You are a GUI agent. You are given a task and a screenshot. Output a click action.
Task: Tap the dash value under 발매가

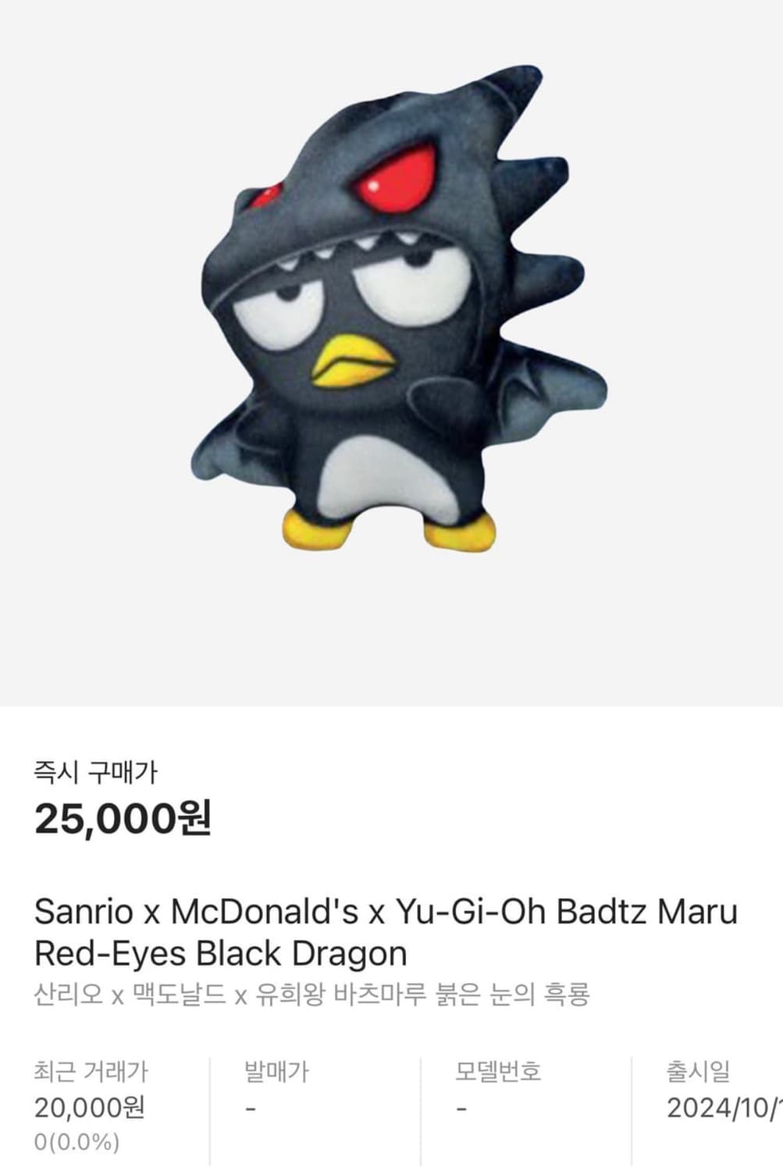pos(251,1108)
